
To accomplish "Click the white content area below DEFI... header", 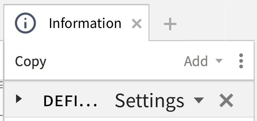I will pos(128,119).
